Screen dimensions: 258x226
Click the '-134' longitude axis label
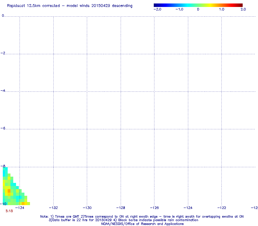[x=20, y=208]
